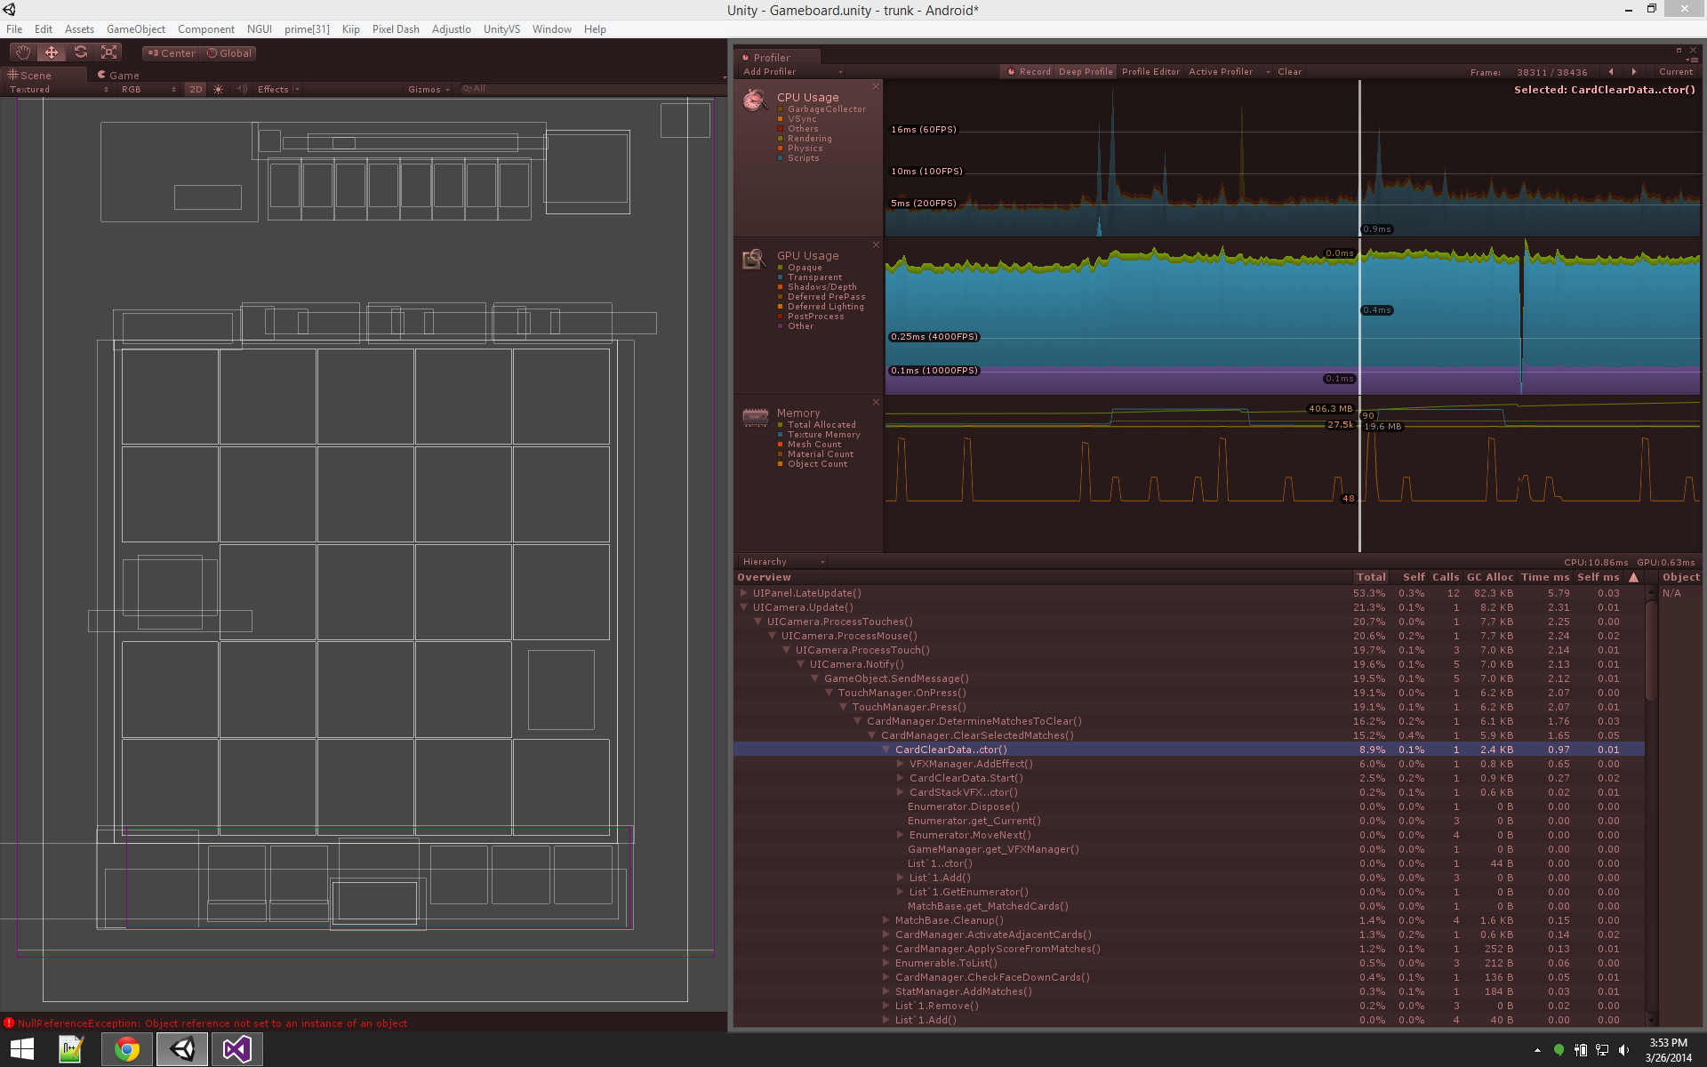Close the CPU Usage profiler module

[876, 86]
